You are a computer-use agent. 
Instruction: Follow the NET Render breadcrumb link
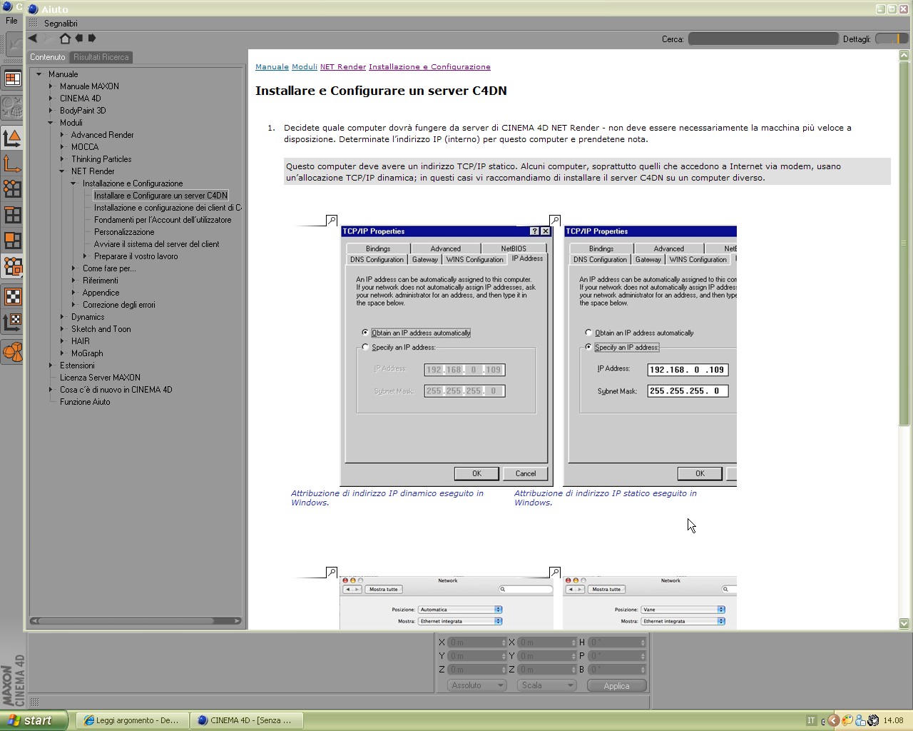point(343,67)
